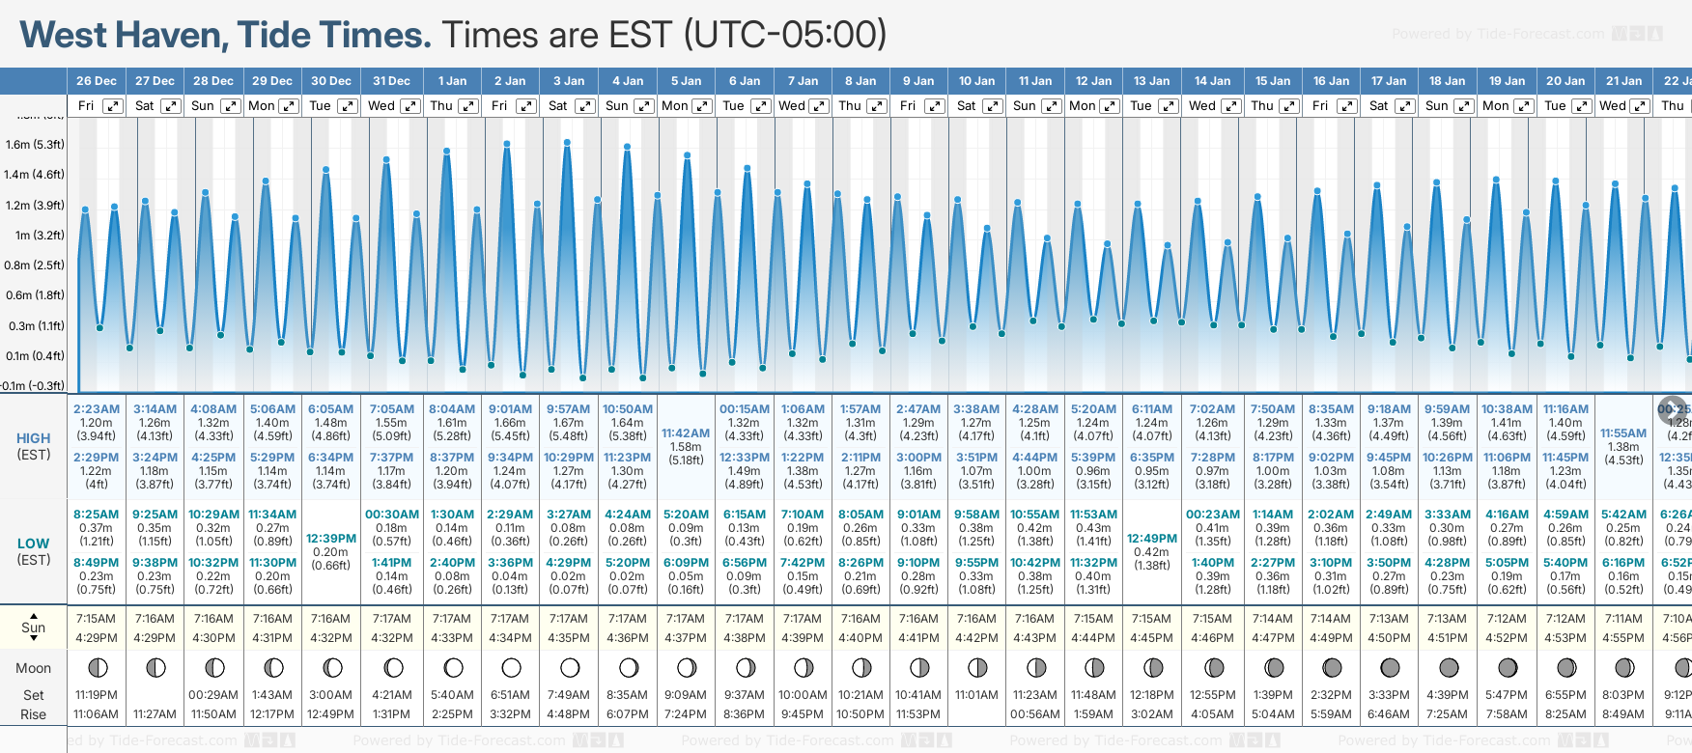
Task: Click the moon phase icon for 26 Dec
Action: pos(97,667)
